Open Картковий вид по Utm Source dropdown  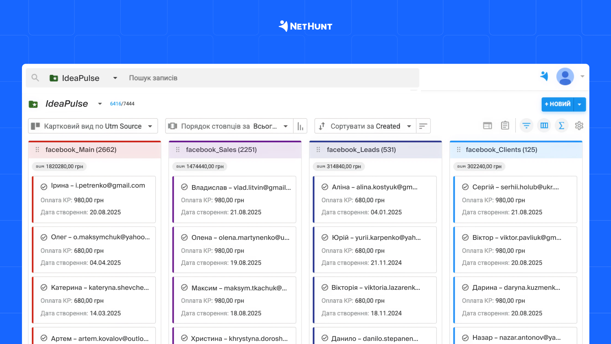click(93, 126)
